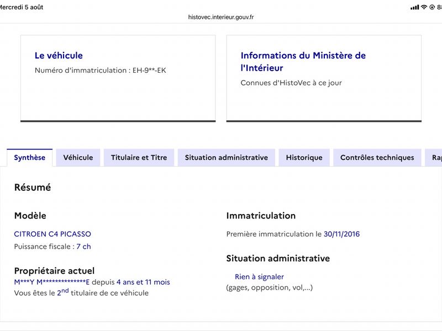
Task: Click the 30/11/2016 first registration date
Action: [341, 234]
